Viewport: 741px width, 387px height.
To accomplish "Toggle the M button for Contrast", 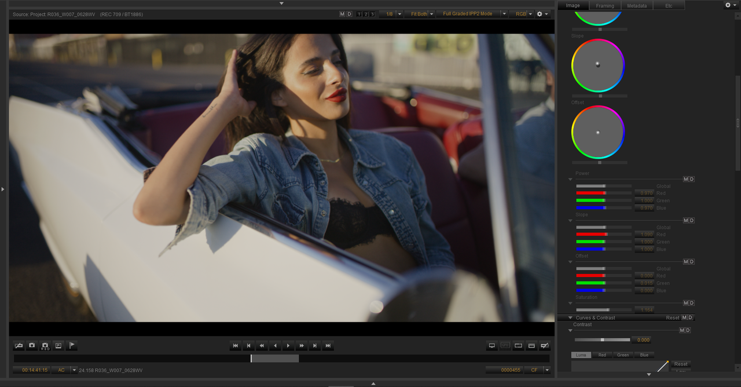I will pos(682,330).
